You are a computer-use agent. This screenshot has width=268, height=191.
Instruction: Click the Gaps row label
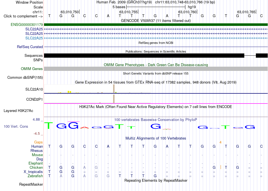38,142
